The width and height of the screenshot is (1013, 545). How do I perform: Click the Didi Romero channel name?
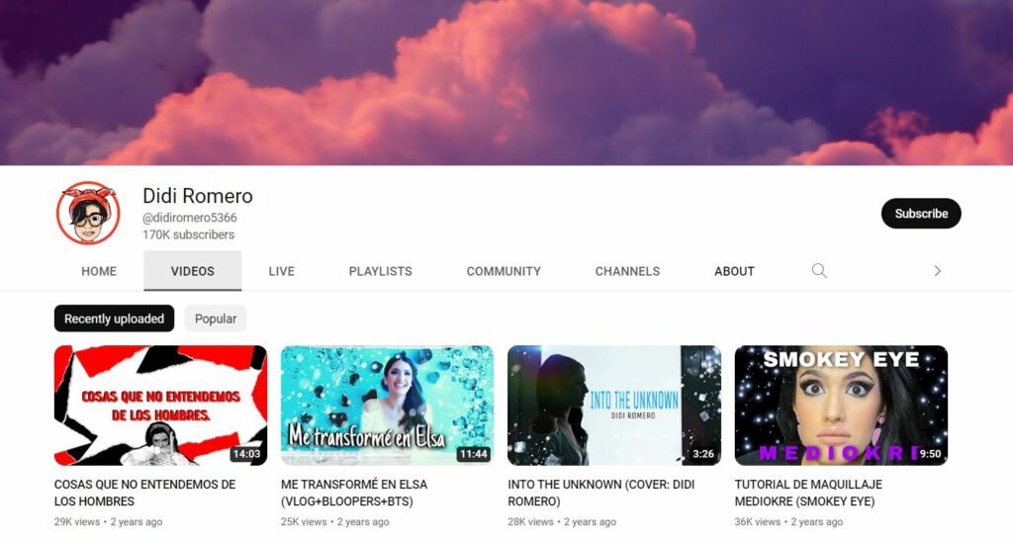(x=198, y=196)
